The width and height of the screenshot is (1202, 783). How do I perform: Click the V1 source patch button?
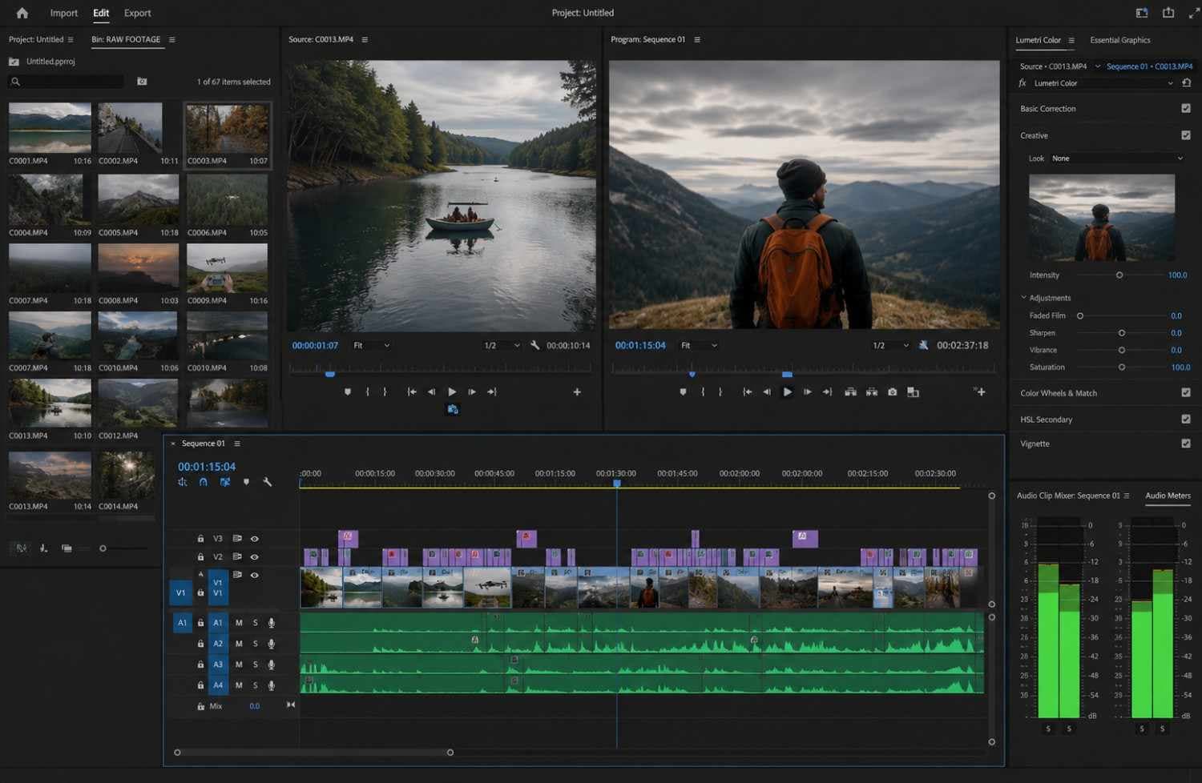(x=180, y=592)
